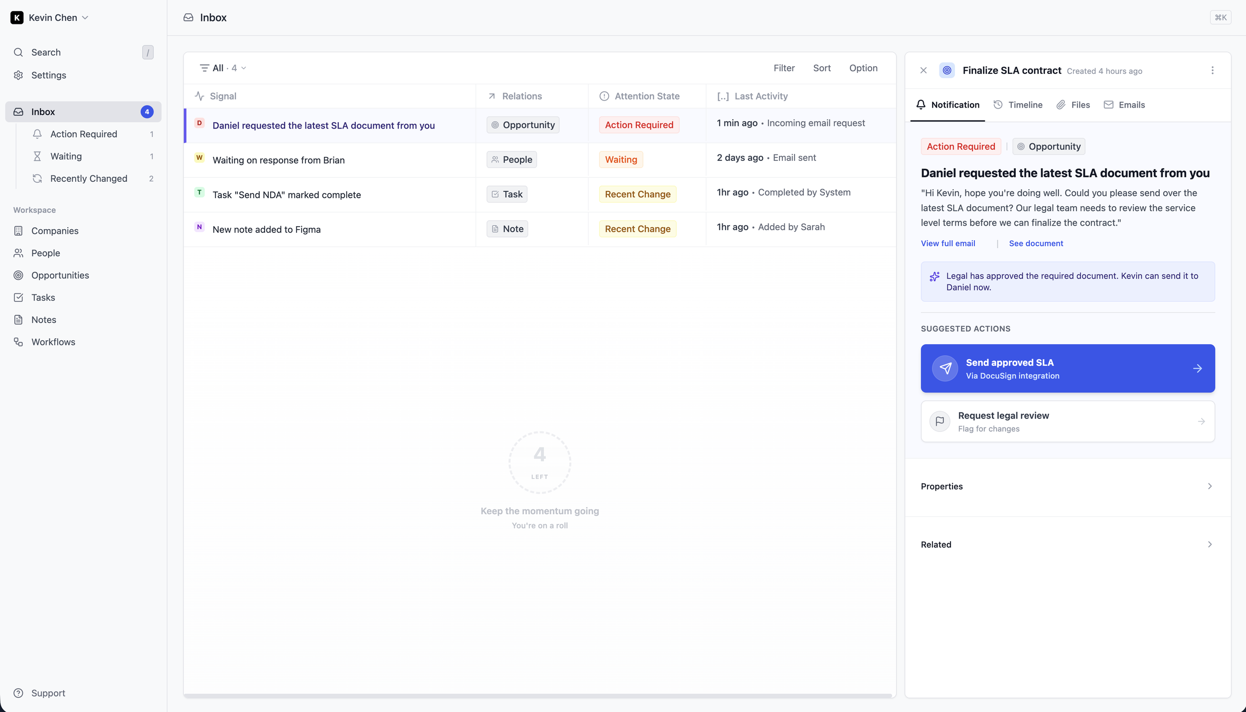Switch to the Timeline tab
The image size is (1246, 712).
pos(1018,105)
